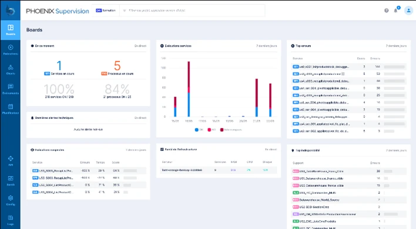Open the Logs sidebar icon

(11, 220)
